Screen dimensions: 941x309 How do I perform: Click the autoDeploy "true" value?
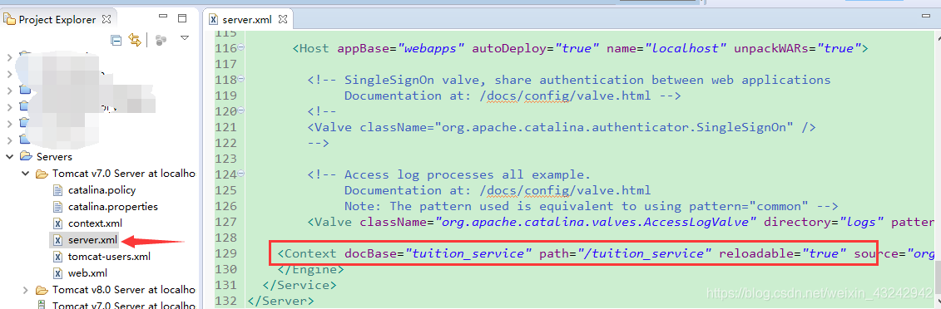pyautogui.click(x=576, y=48)
